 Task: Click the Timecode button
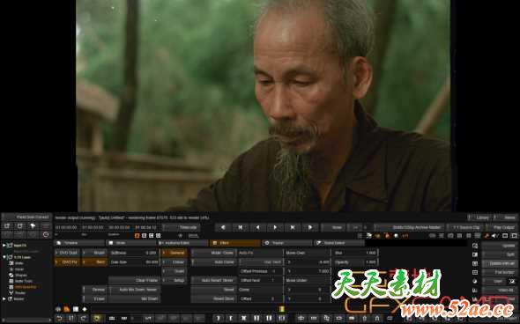[182, 227]
